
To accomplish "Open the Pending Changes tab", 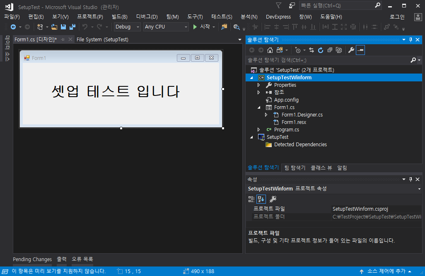I will 32,259.
